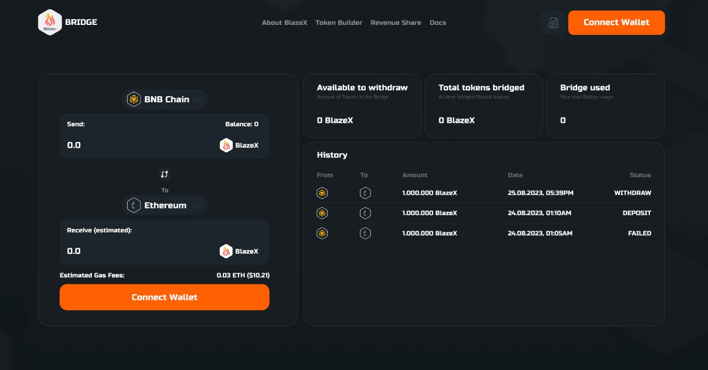Click Ethereum icon in the FAILED history row

point(365,233)
